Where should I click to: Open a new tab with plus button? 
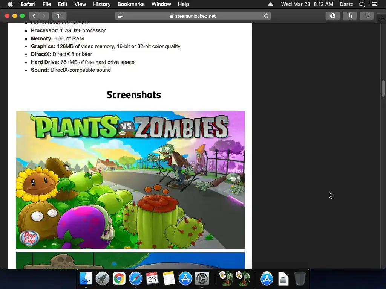[x=381, y=18]
